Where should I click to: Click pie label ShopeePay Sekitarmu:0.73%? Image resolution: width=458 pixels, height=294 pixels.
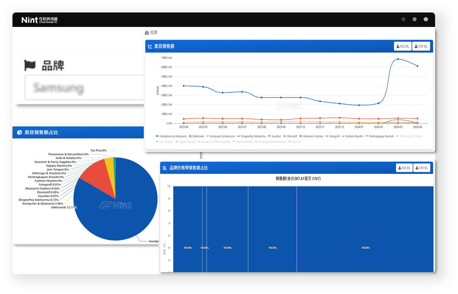pyautogui.click(x=39, y=200)
